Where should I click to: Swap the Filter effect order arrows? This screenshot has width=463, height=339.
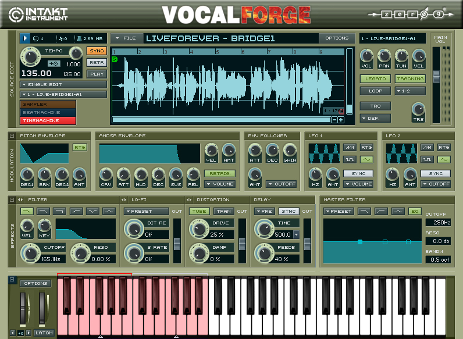coord(20,199)
